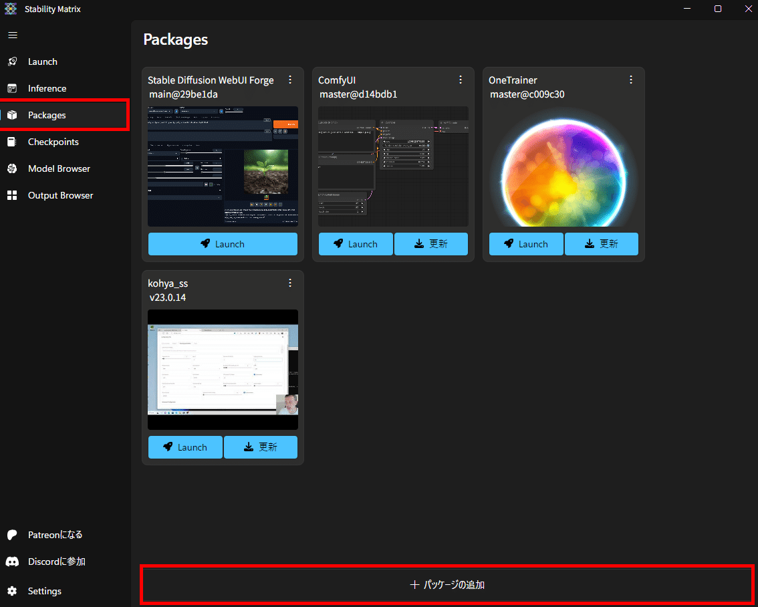Screen dimensions: 758x607
Task: Click the Discord icon
Action: pyautogui.click(x=12, y=562)
